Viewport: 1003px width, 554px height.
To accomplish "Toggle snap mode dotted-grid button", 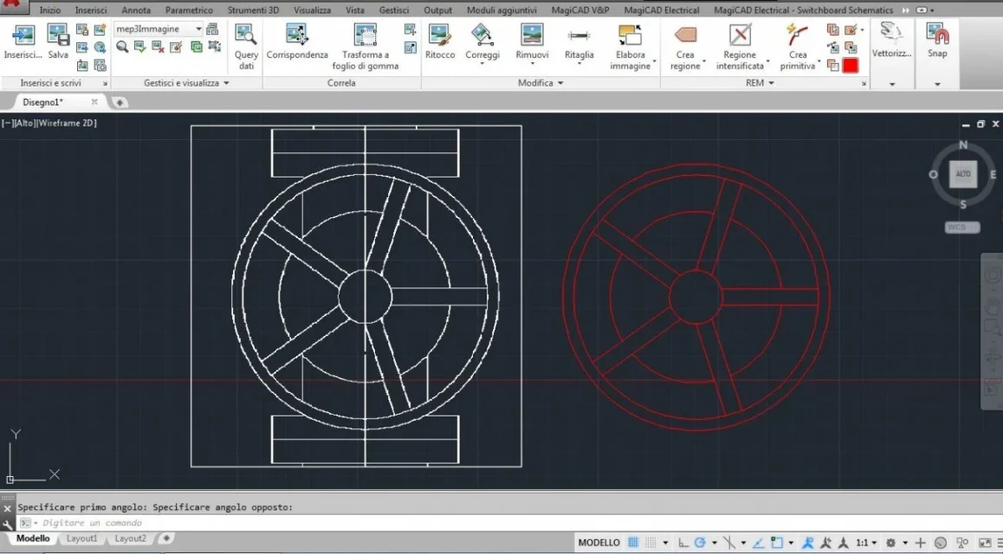I will (x=650, y=543).
